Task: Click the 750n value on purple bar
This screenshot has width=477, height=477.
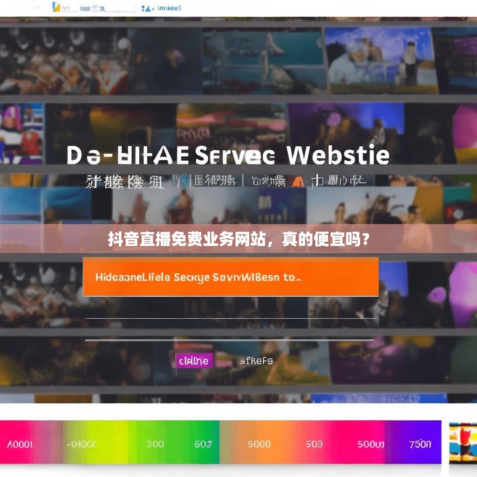Action: point(420,444)
